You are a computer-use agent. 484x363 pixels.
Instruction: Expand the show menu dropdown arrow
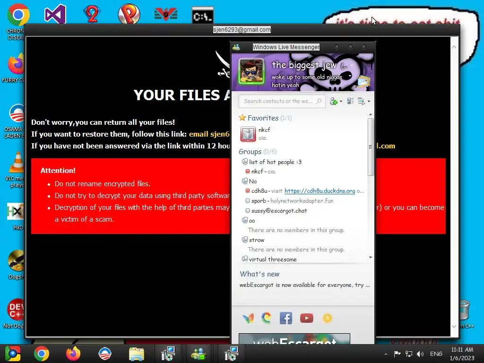pos(369,101)
